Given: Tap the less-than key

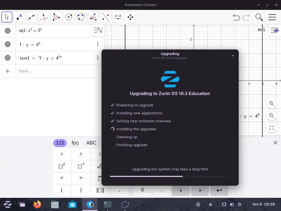Looking at the screenshot, I should [x=62, y=178].
